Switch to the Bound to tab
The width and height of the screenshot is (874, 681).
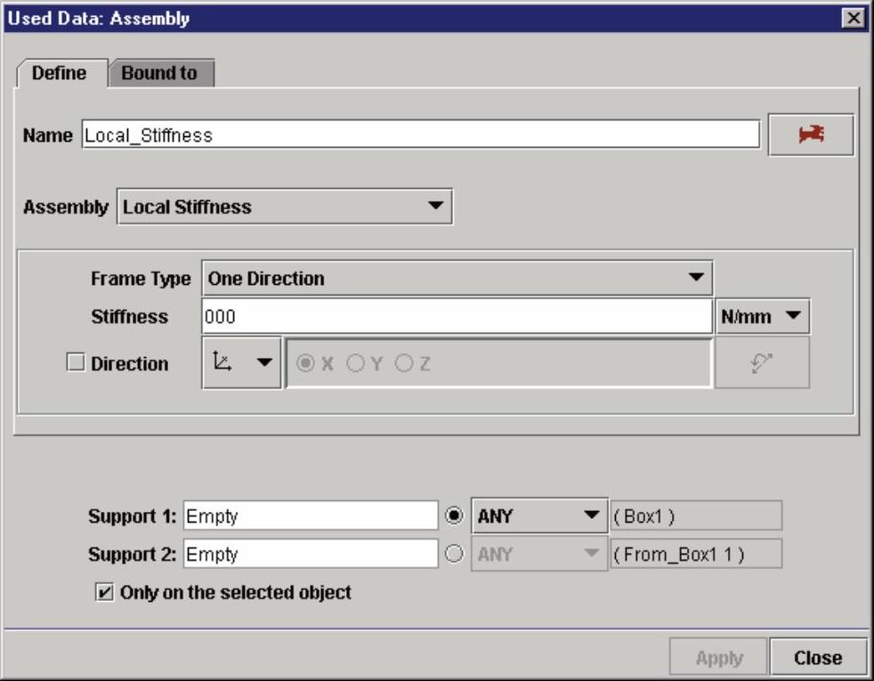coord(159,73)
